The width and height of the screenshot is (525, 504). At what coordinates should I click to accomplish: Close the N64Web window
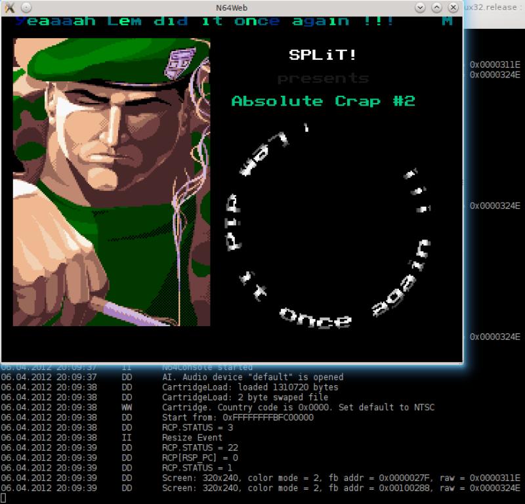point(453,7)
